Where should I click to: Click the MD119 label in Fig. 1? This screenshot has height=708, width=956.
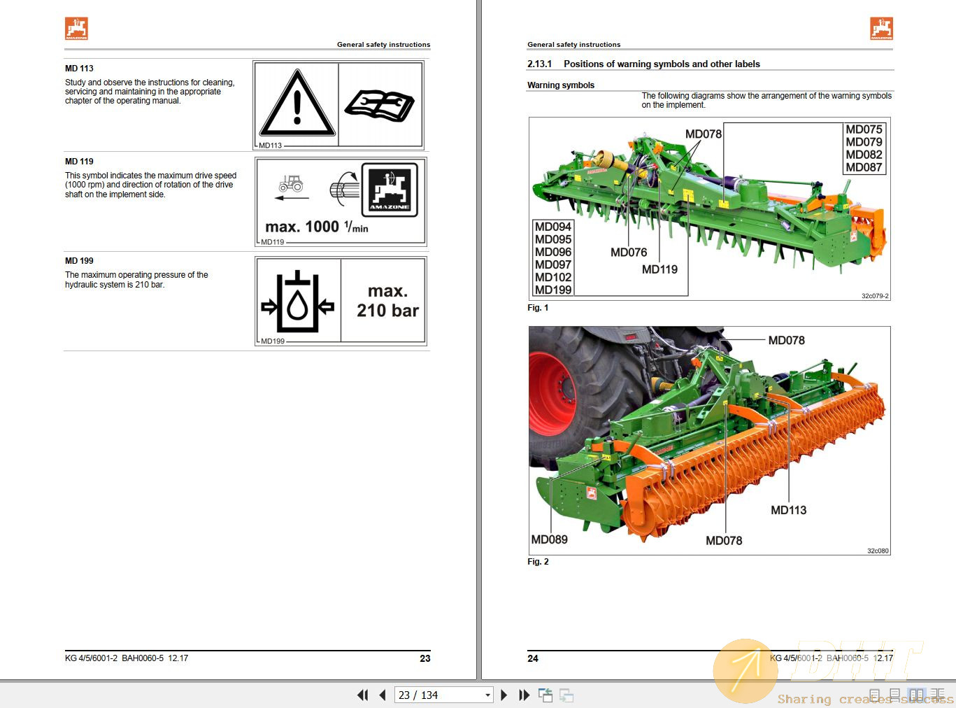tap(659, 269)
